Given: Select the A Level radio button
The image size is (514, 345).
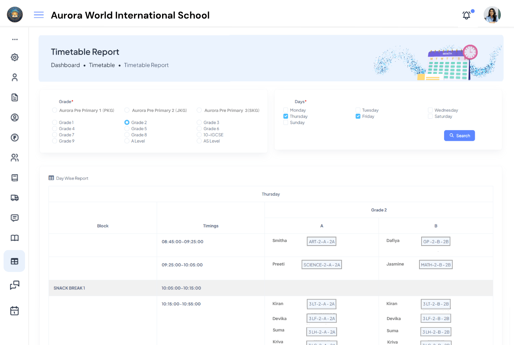Looking at the screenshot, I should 127,141.
